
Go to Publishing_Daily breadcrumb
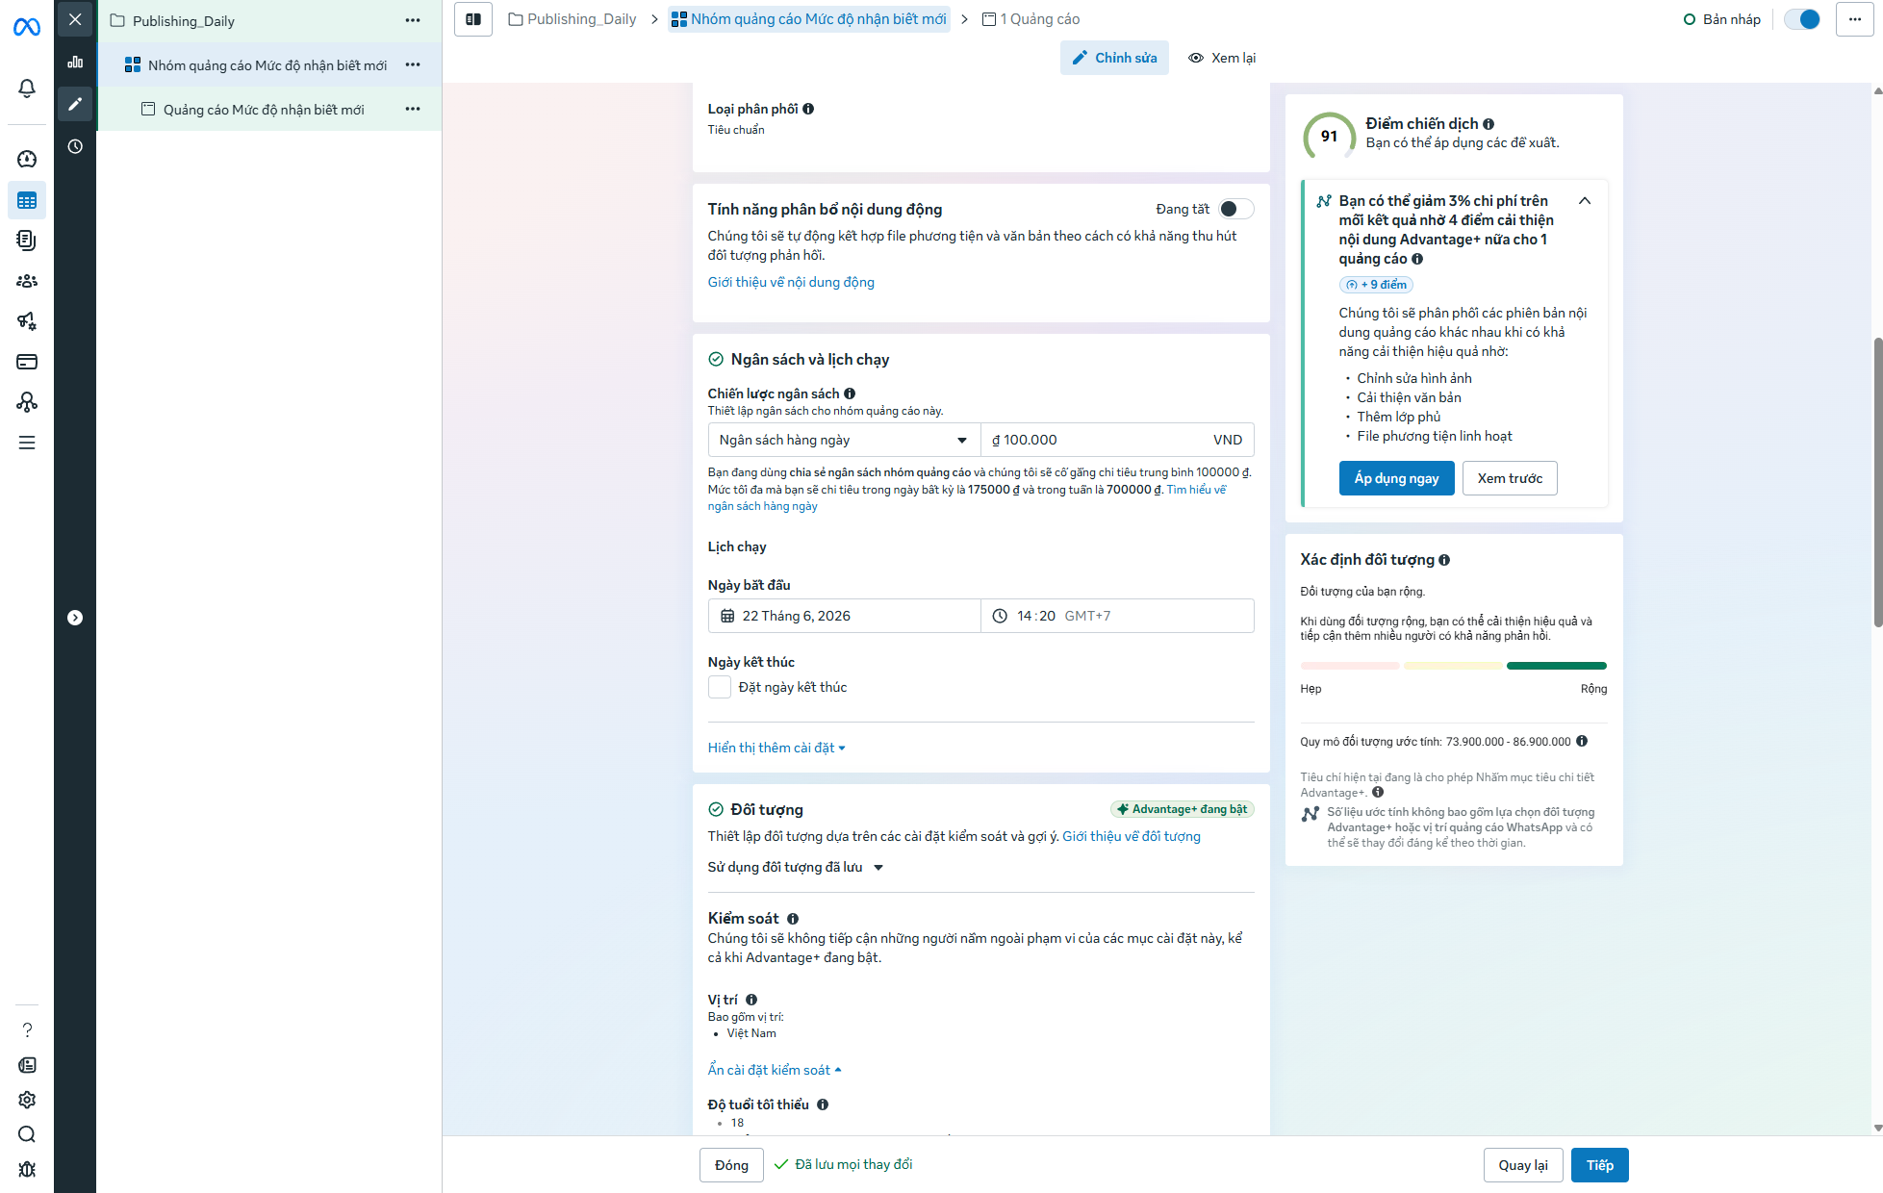(572, 19)
